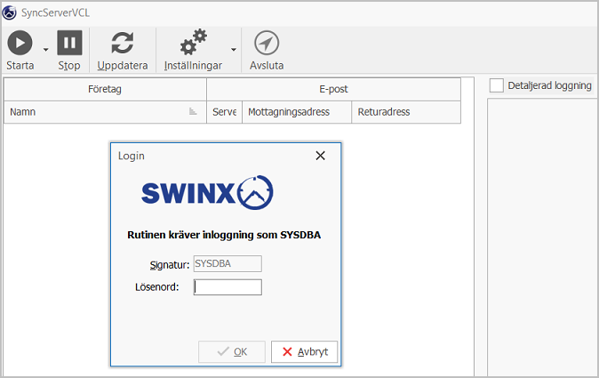Click the Avsluta compass icon
This screenshot has width=599, height=378.
click(x=267, y=43)
